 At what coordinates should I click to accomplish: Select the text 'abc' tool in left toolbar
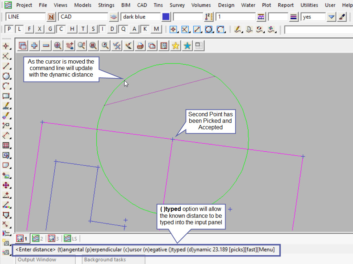[x=6, y=106]
